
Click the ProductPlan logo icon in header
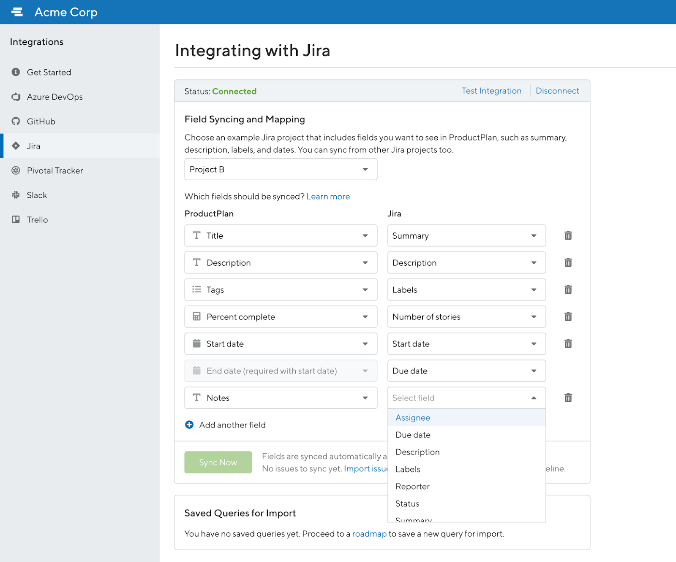[x=17, y=12]
